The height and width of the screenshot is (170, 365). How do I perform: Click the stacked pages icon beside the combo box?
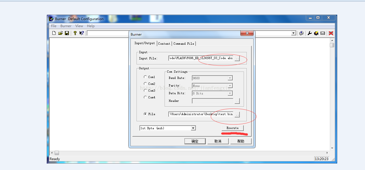pos(301,33)
